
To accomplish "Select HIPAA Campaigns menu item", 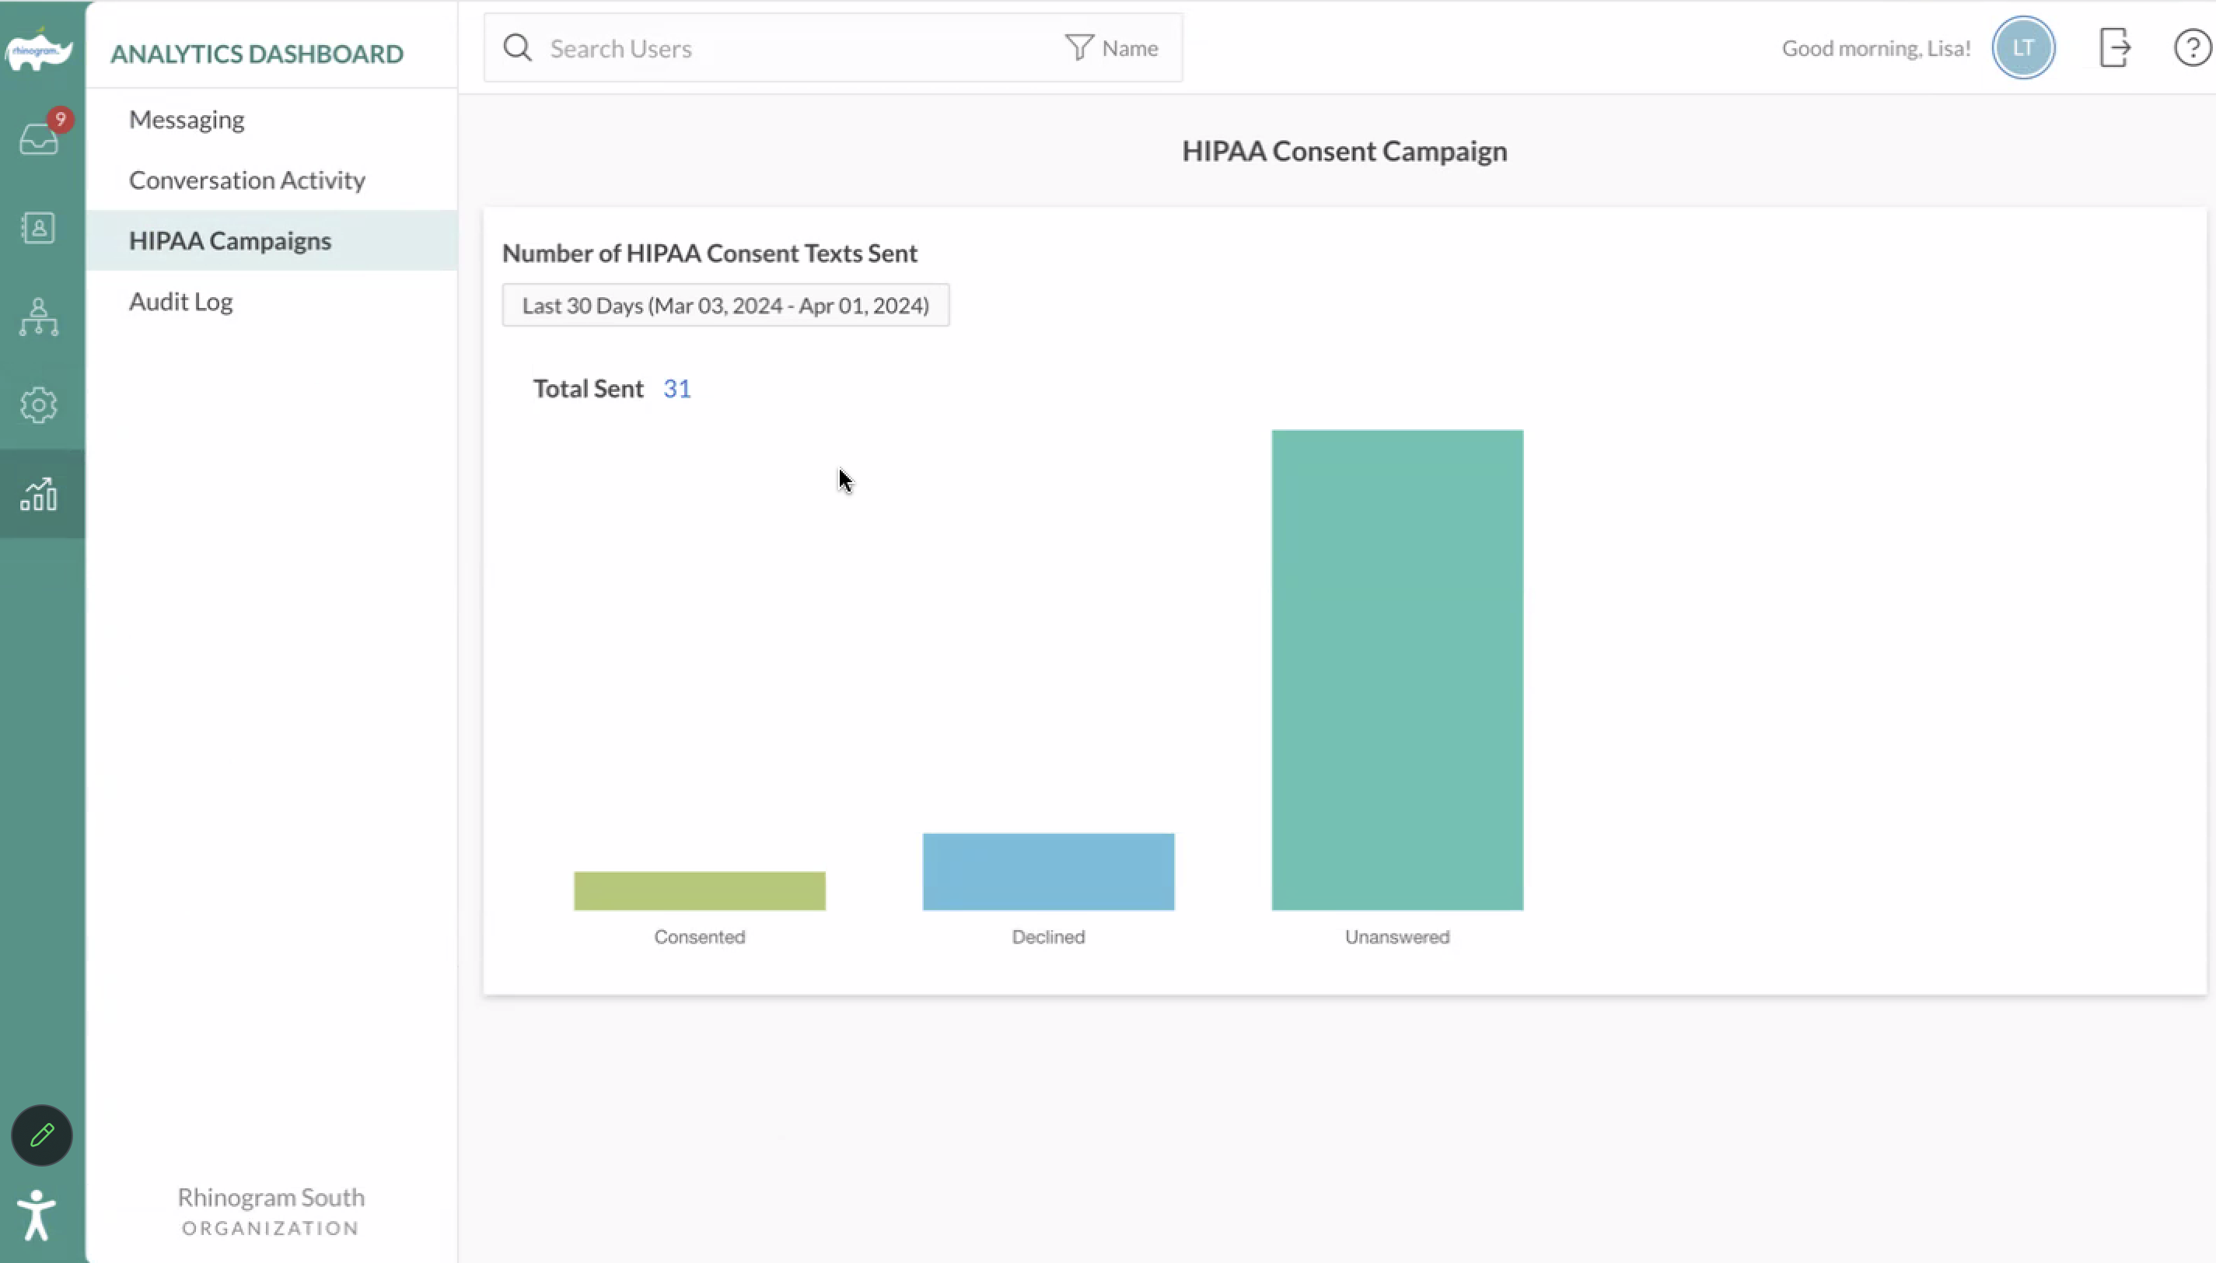I will [229, 241].
